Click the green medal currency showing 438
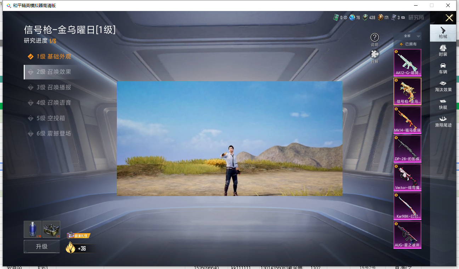Viewport: 459px width, 269px height. 365,17
